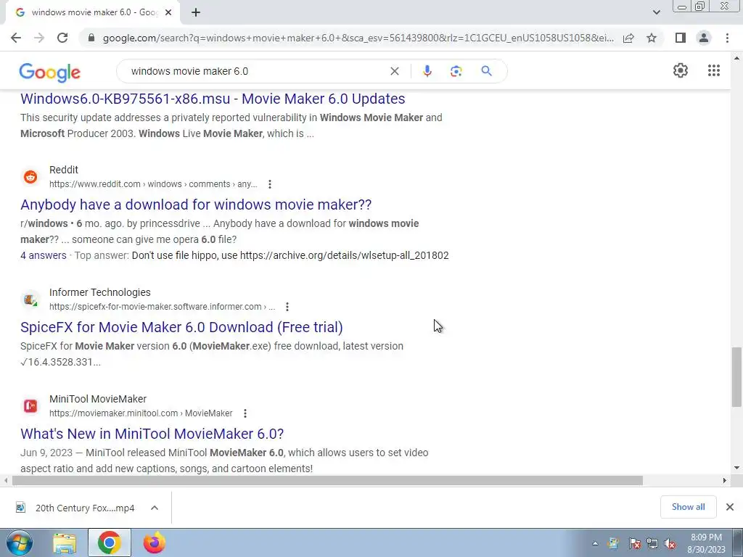Click Informer Technologies favicon

30,300
